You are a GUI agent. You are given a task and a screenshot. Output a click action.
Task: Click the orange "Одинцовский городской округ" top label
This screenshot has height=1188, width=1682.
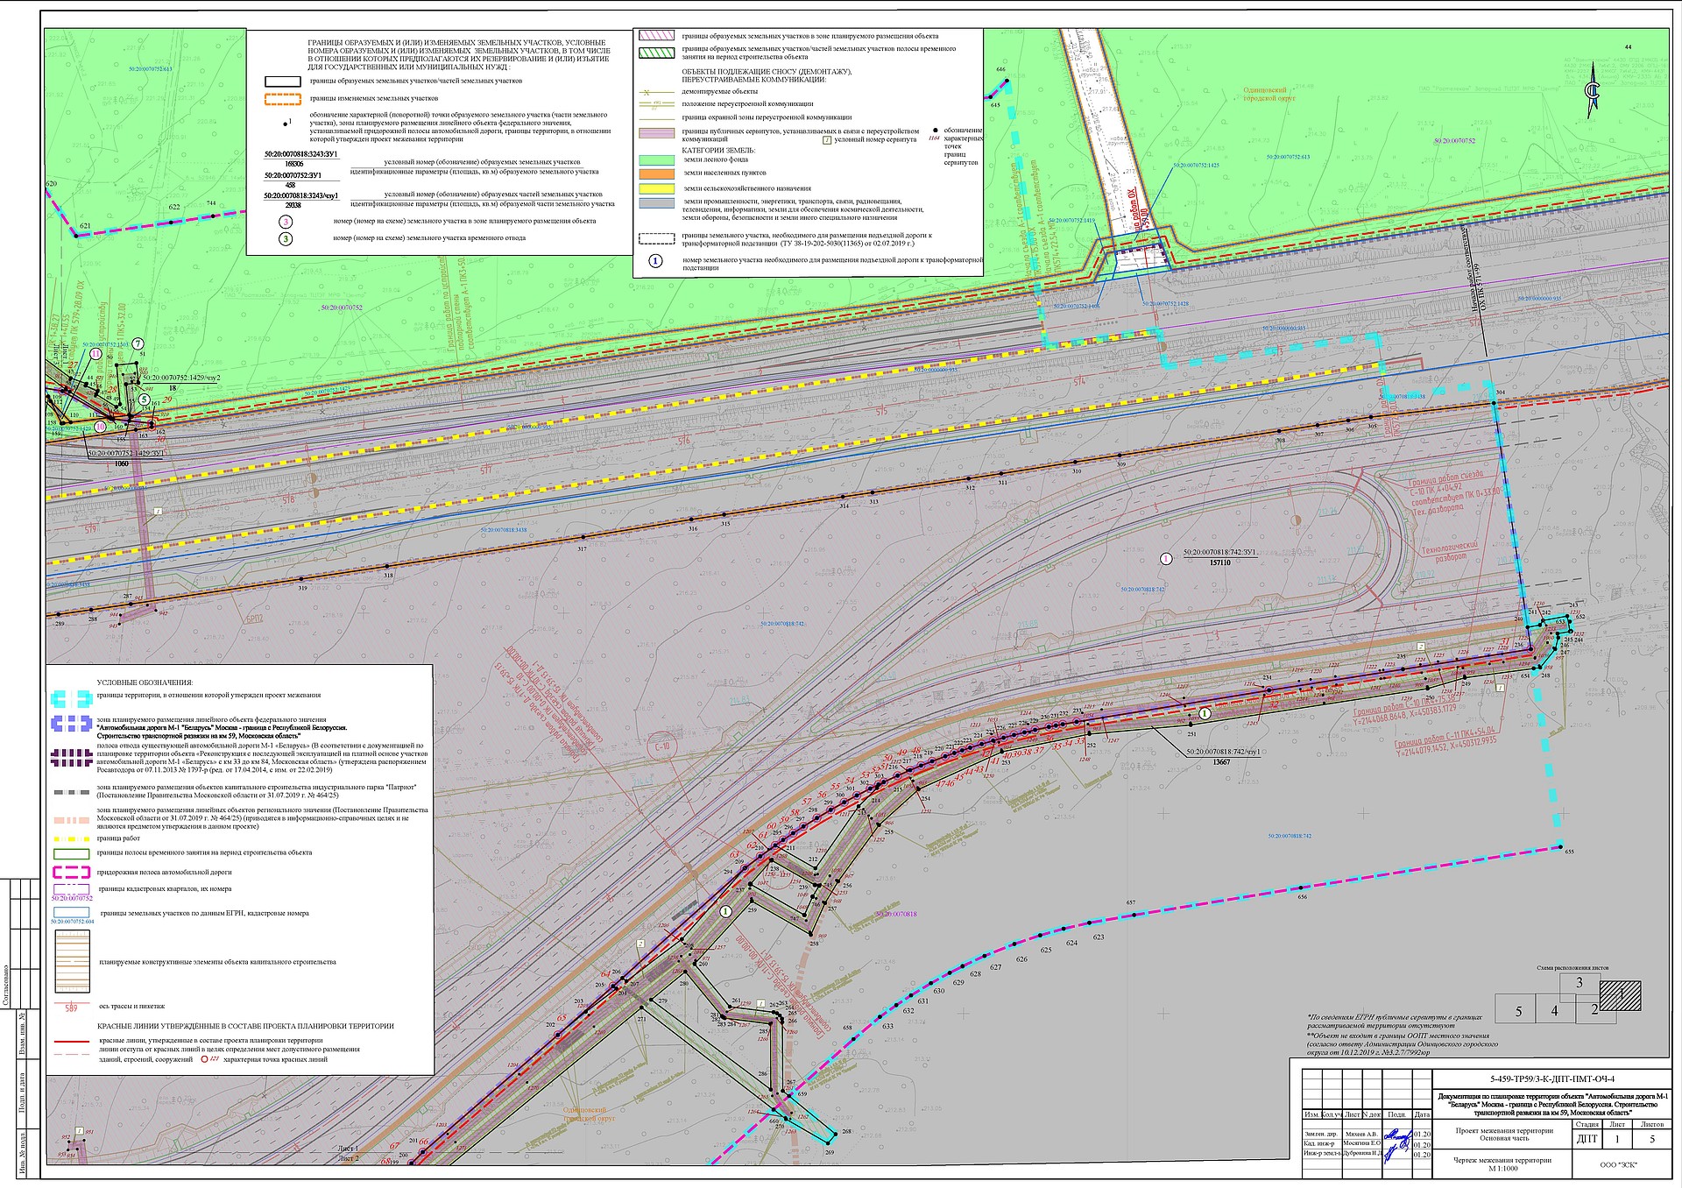click(1269, 94)
